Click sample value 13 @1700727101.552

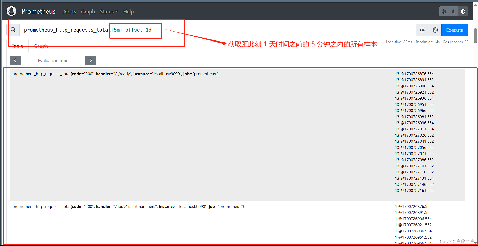pyautogui.click(x=414, y=166)
